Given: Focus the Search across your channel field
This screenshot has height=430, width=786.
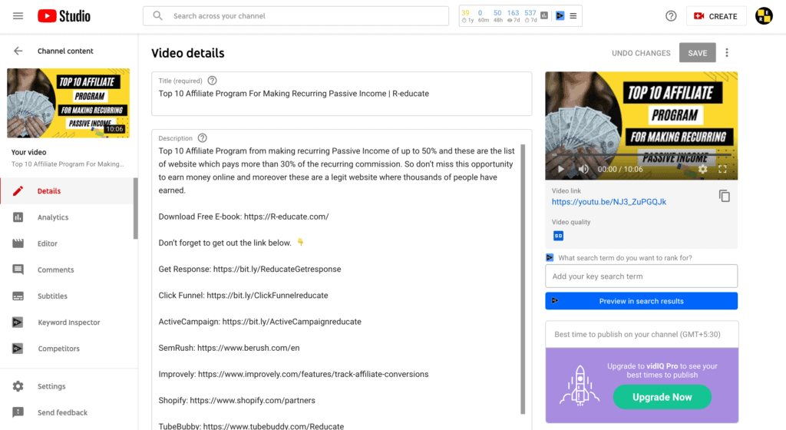Looking at the screenshot, I should click(x=296, y=16).
